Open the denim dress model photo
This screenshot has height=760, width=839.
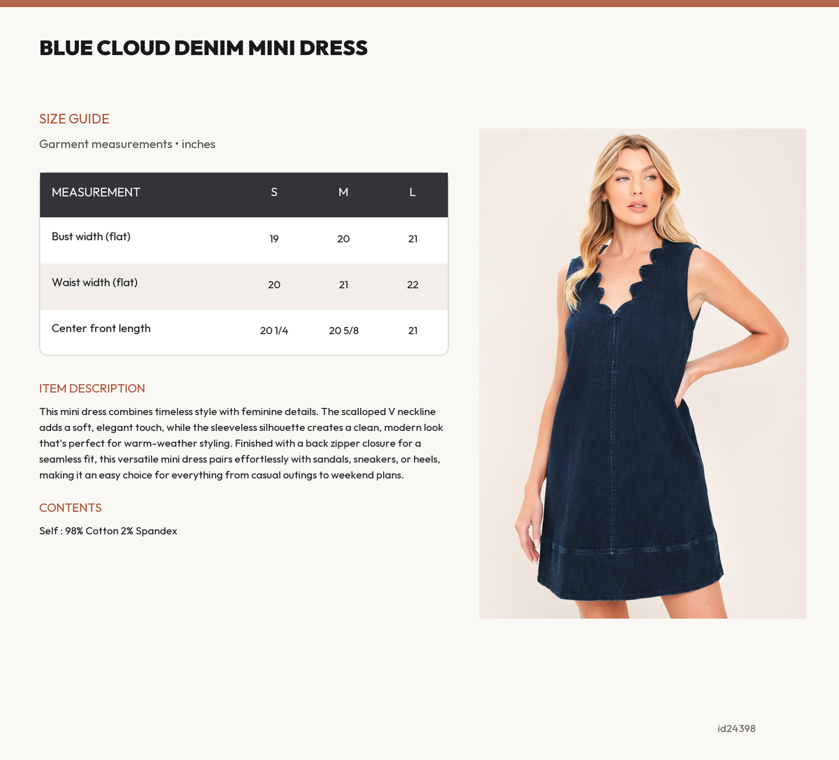(643, 374)
